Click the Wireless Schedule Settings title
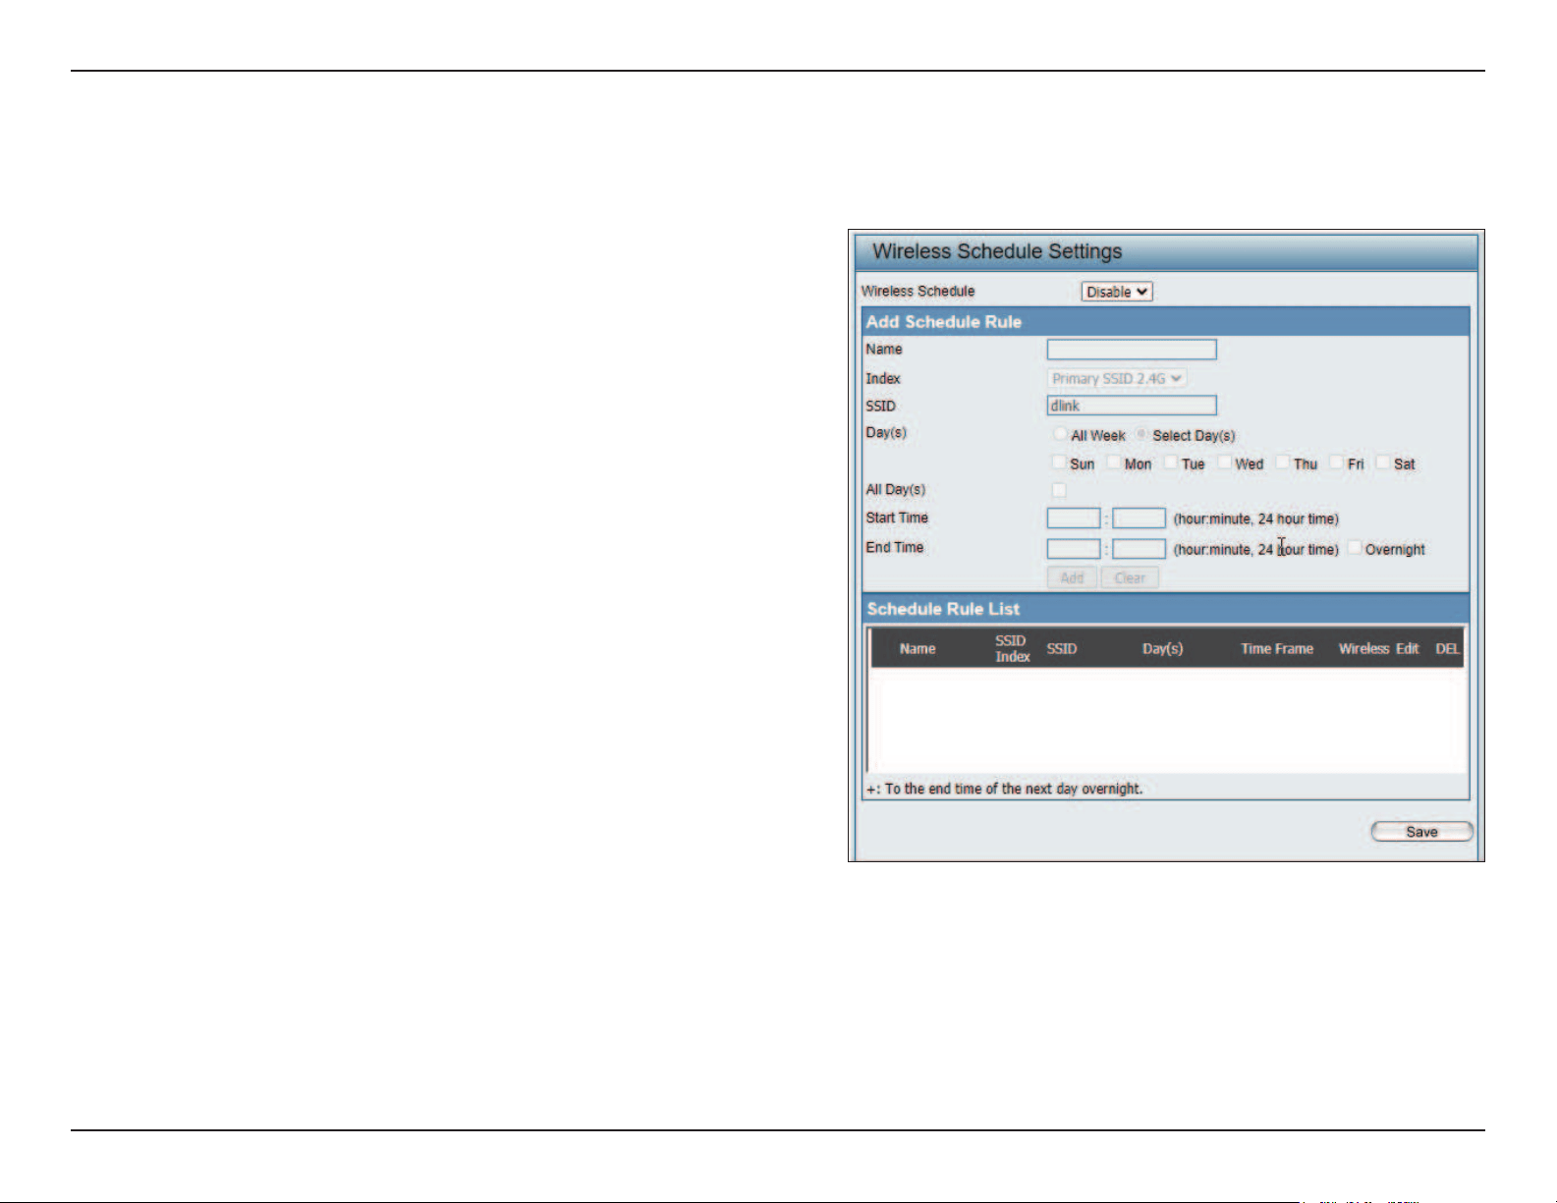This screenshot has width=1557, height=1203. tap(997, 251)
